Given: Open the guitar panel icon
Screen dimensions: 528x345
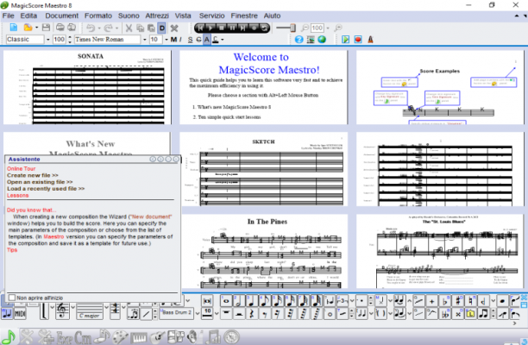Looking at the screenshot, I should pos(156,337).
